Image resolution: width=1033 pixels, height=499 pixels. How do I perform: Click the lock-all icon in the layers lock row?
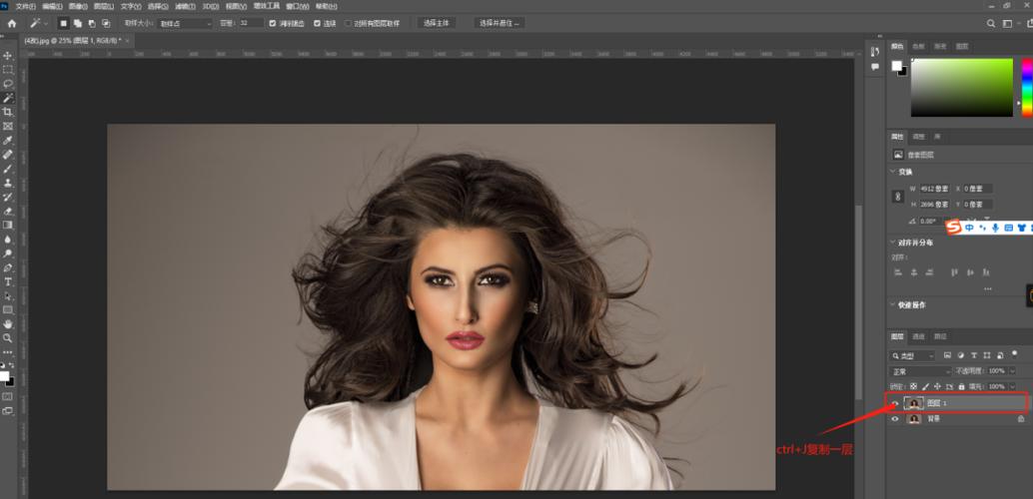click(x=961, y=385)
